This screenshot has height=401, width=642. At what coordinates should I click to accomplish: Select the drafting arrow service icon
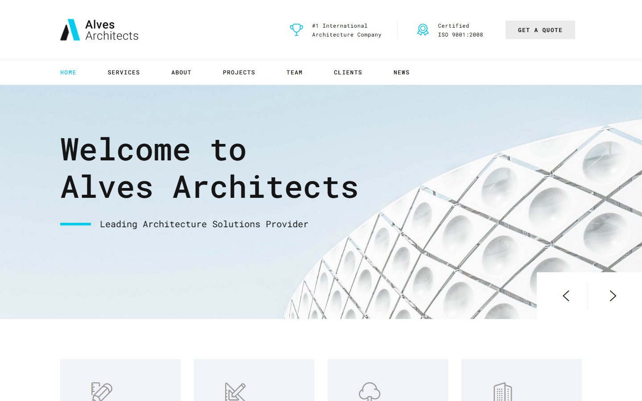[235, 392]
